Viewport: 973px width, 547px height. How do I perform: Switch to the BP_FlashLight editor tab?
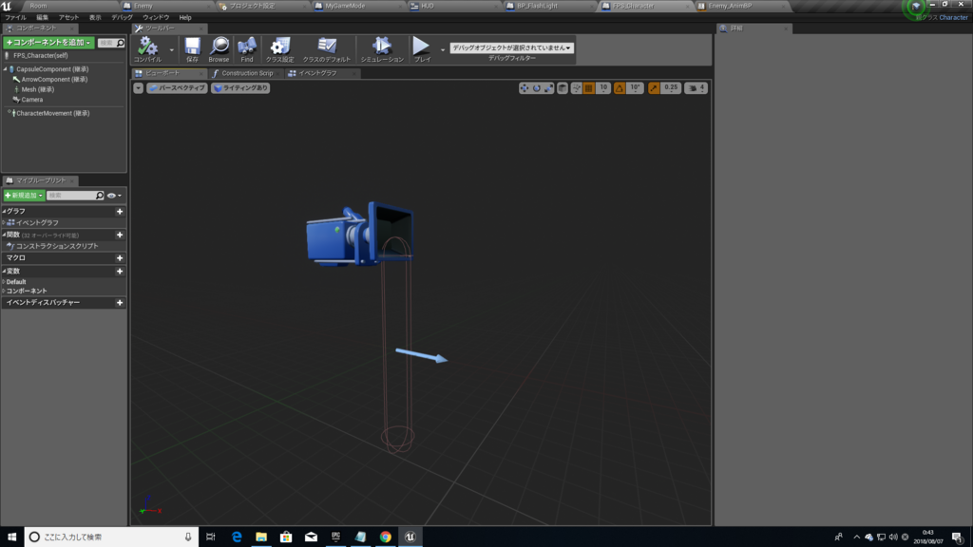pos(537,7)
